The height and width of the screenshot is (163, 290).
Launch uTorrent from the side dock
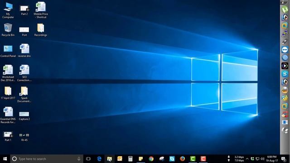point(285,9)
